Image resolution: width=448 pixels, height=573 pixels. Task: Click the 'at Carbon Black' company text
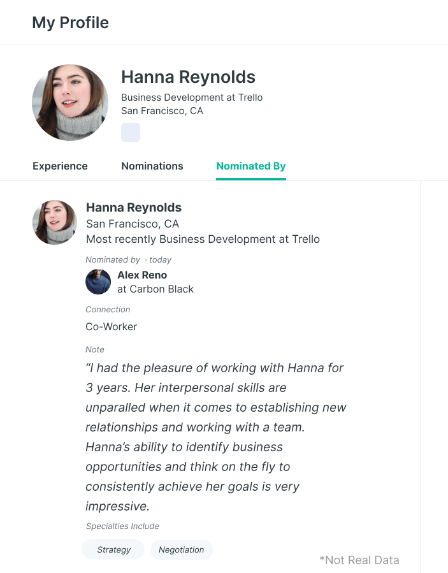click(x=155, y=289)
